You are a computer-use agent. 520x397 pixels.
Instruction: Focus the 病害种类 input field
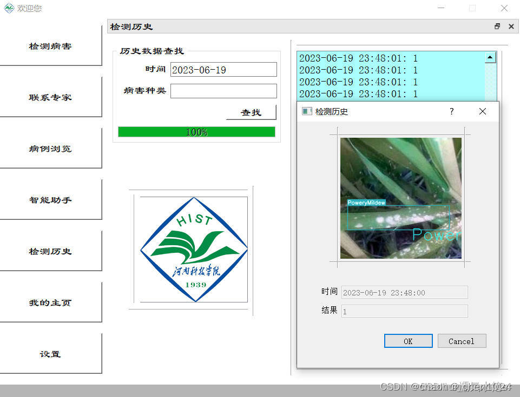click(x=223, y=91)
